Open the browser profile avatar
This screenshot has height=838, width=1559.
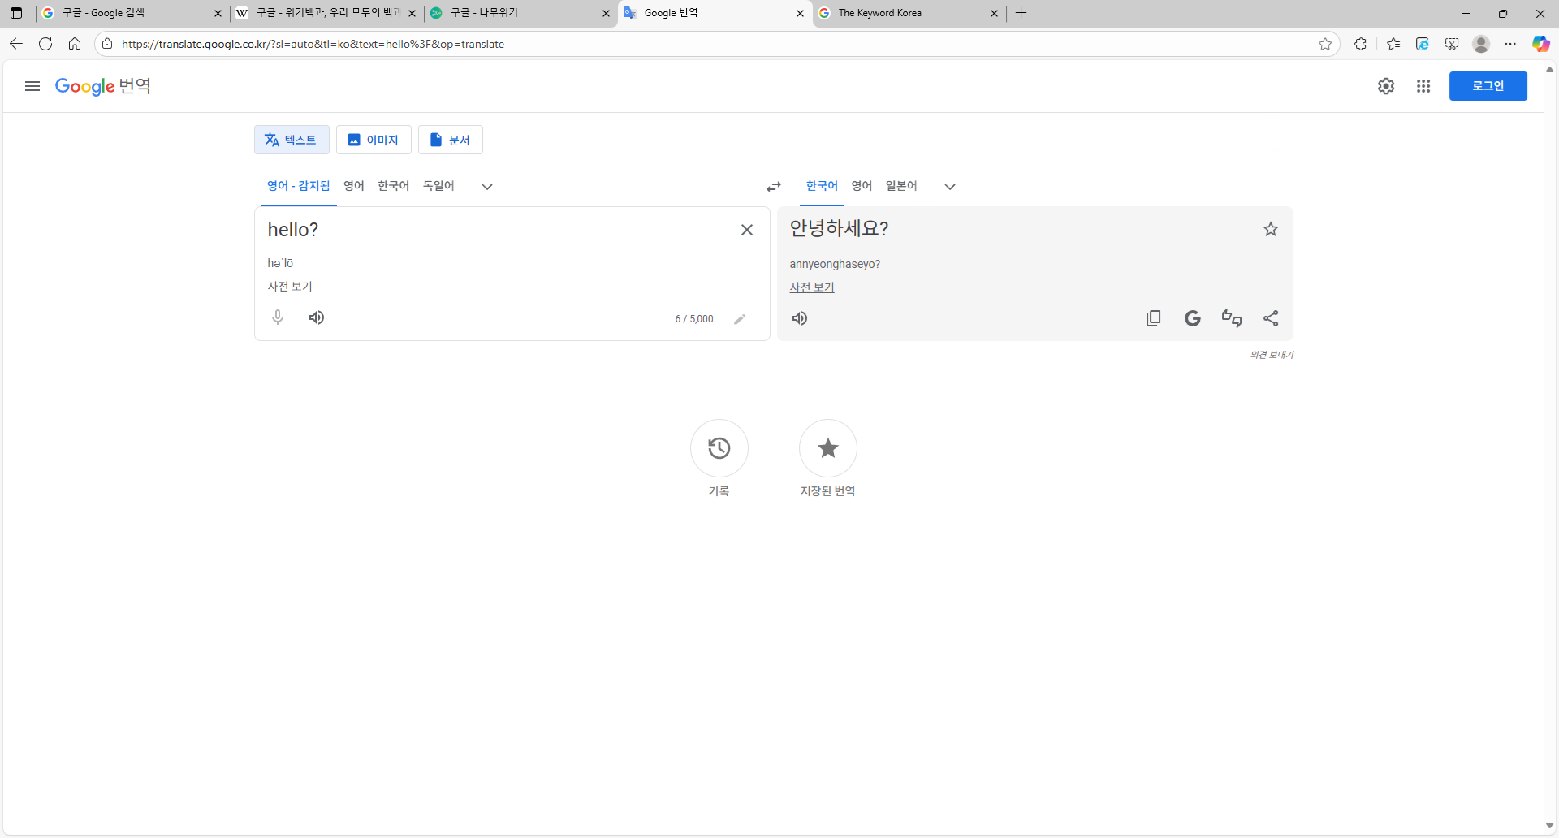(1481, 44)
